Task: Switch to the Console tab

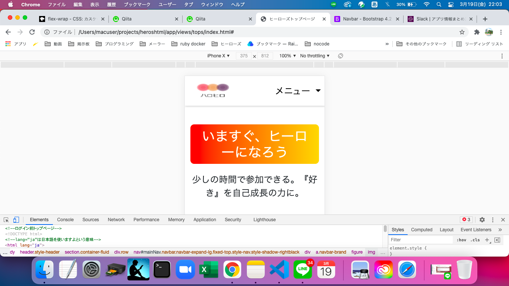Action: 65,220
